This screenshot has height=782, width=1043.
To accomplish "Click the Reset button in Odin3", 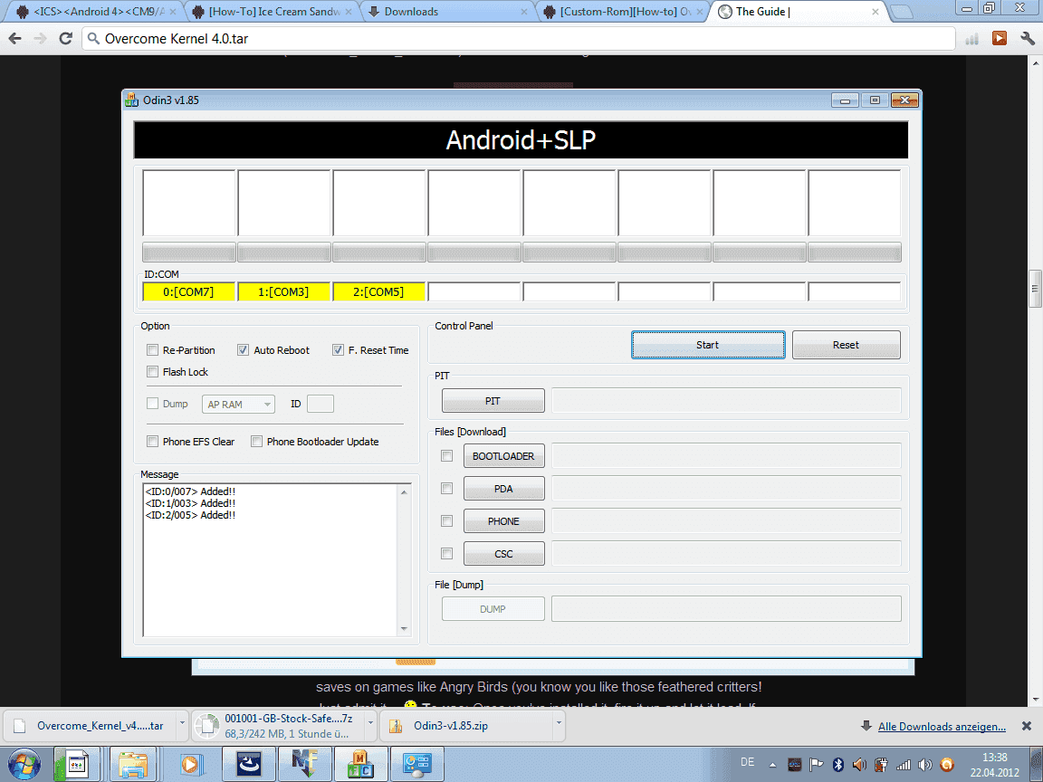I will point(847,345).
